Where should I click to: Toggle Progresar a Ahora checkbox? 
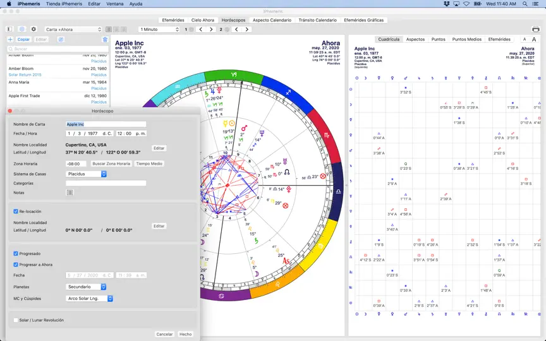(16, 265)
